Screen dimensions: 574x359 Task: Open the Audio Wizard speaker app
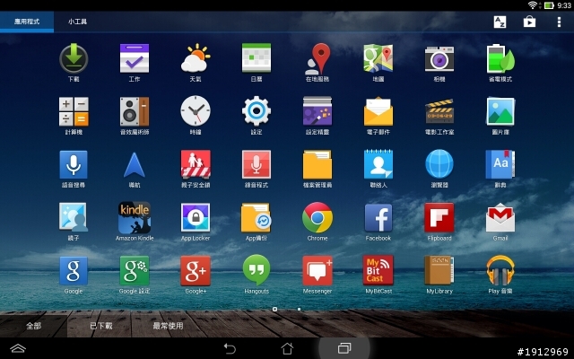click(135, 111)
